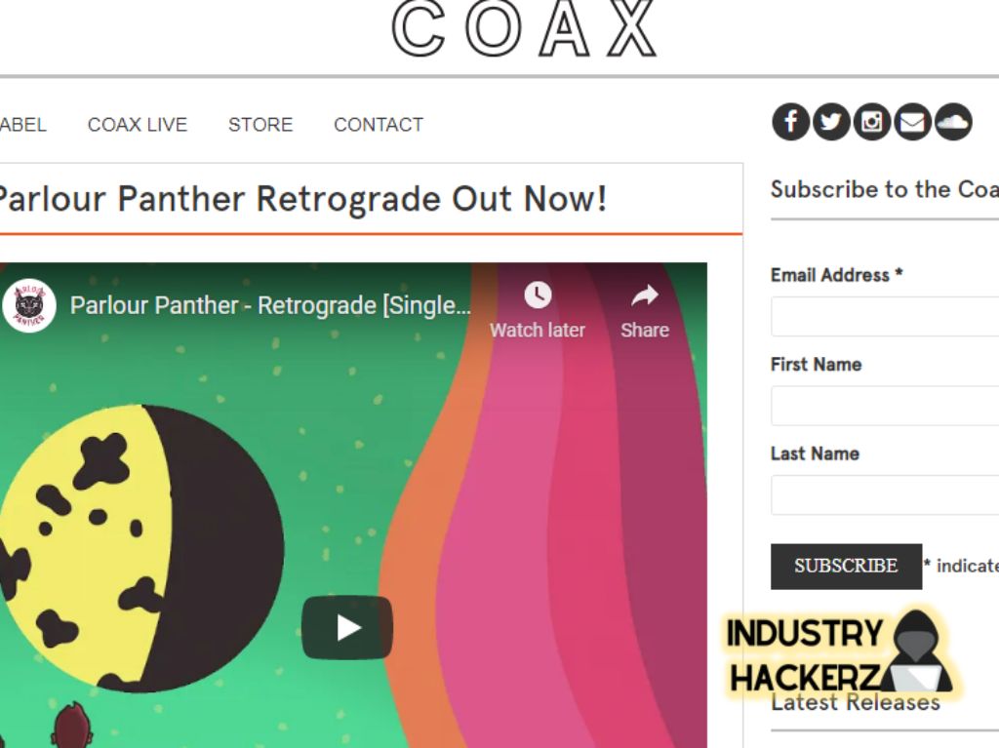The height and width of the screenshot is (748, 999).
Task: Click the Last Name input field
Action: tap(885, 494)
